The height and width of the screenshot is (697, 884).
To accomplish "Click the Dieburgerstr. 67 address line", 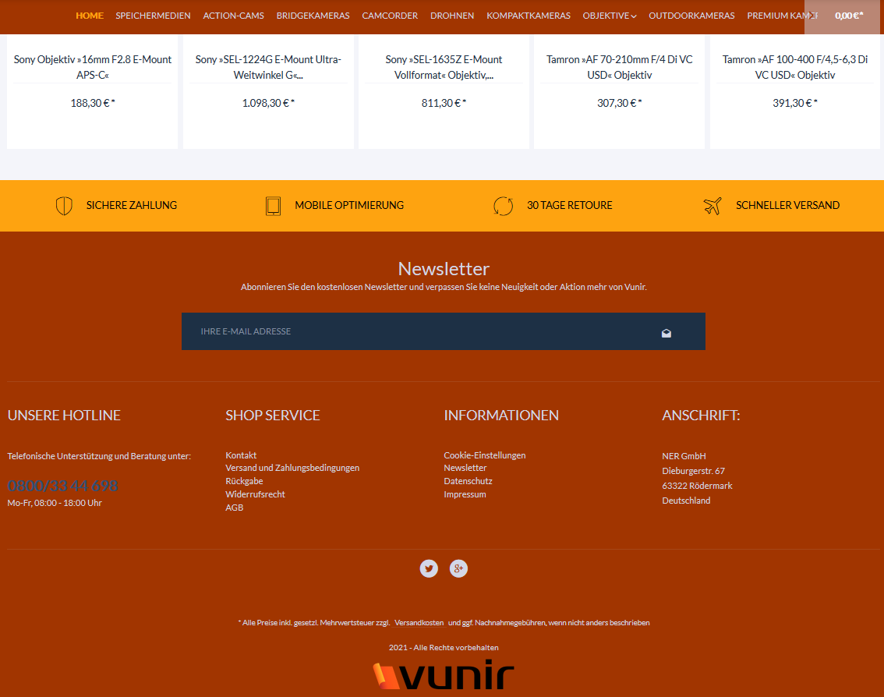I will point(694,471).
